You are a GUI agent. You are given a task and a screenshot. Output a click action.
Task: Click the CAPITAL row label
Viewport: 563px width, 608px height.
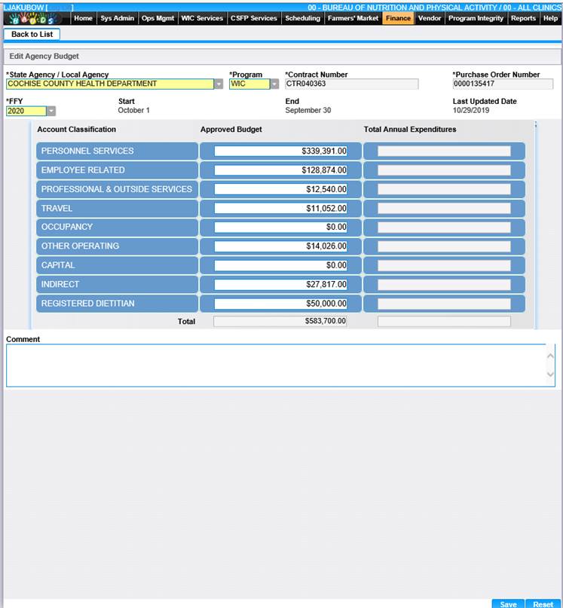(58, 265)
